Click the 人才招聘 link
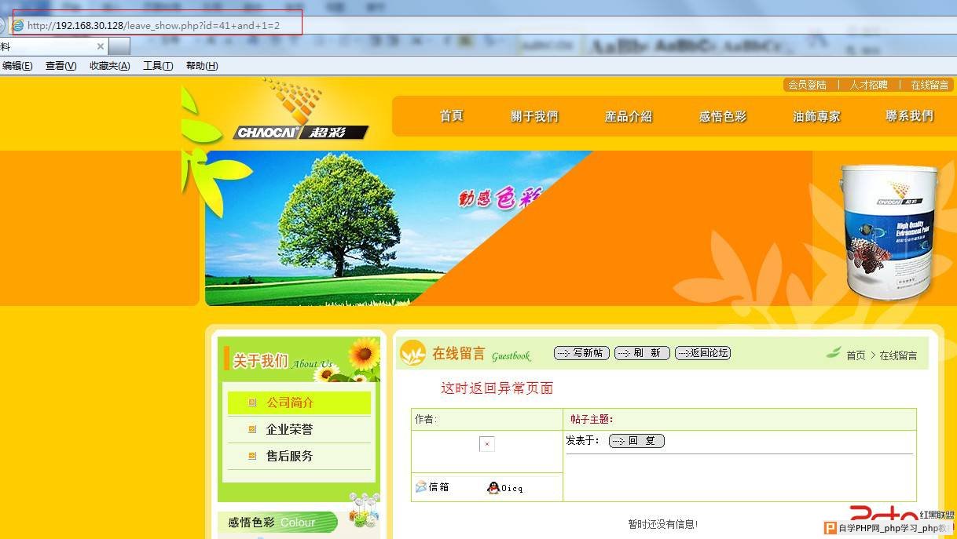The height and width of the screenshot is (539, 957). (x=868, y=85)
